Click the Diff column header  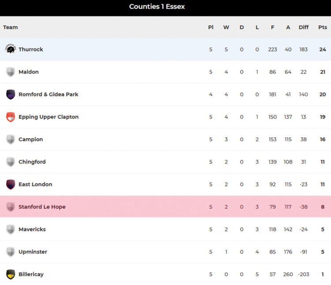coord(304,27)
